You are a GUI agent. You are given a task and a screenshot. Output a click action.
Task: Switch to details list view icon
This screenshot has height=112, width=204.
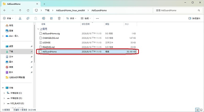[x=197, y=110]
